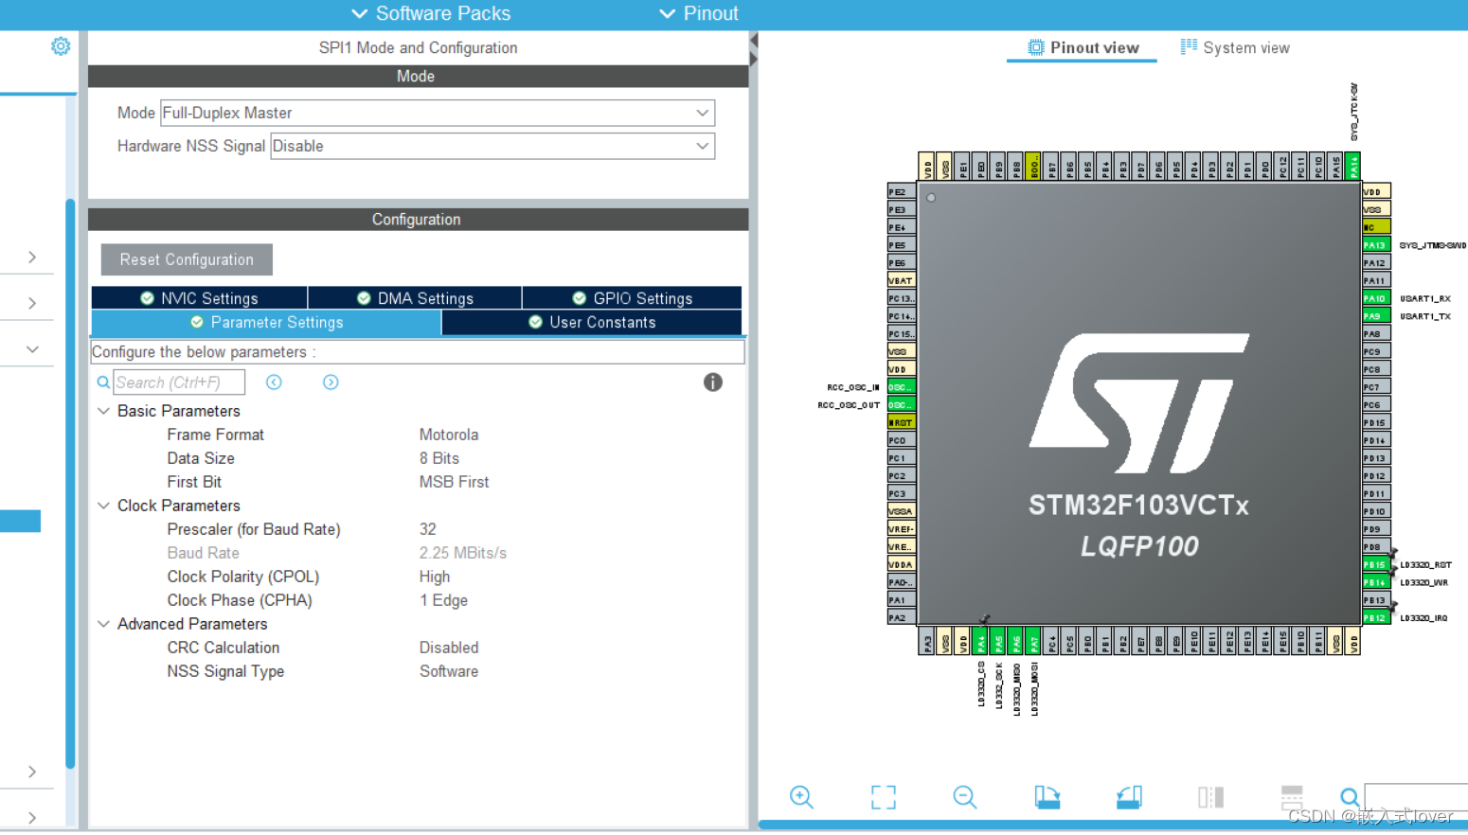This screenshot has width=1468, height=835.
Task: Click the NRST pin on chip
Action: coord(902,422)
